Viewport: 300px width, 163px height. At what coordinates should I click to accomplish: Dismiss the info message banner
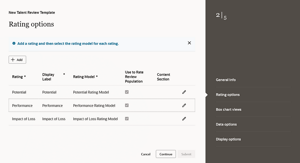pos(189,43)
